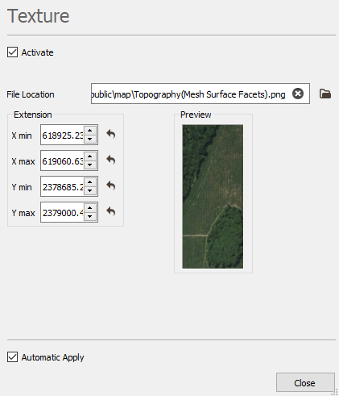Image resolution: width=339 pixels, height=396 pixels.
Task: Increase X min with up stepper arrow
Action: point(90,131)
